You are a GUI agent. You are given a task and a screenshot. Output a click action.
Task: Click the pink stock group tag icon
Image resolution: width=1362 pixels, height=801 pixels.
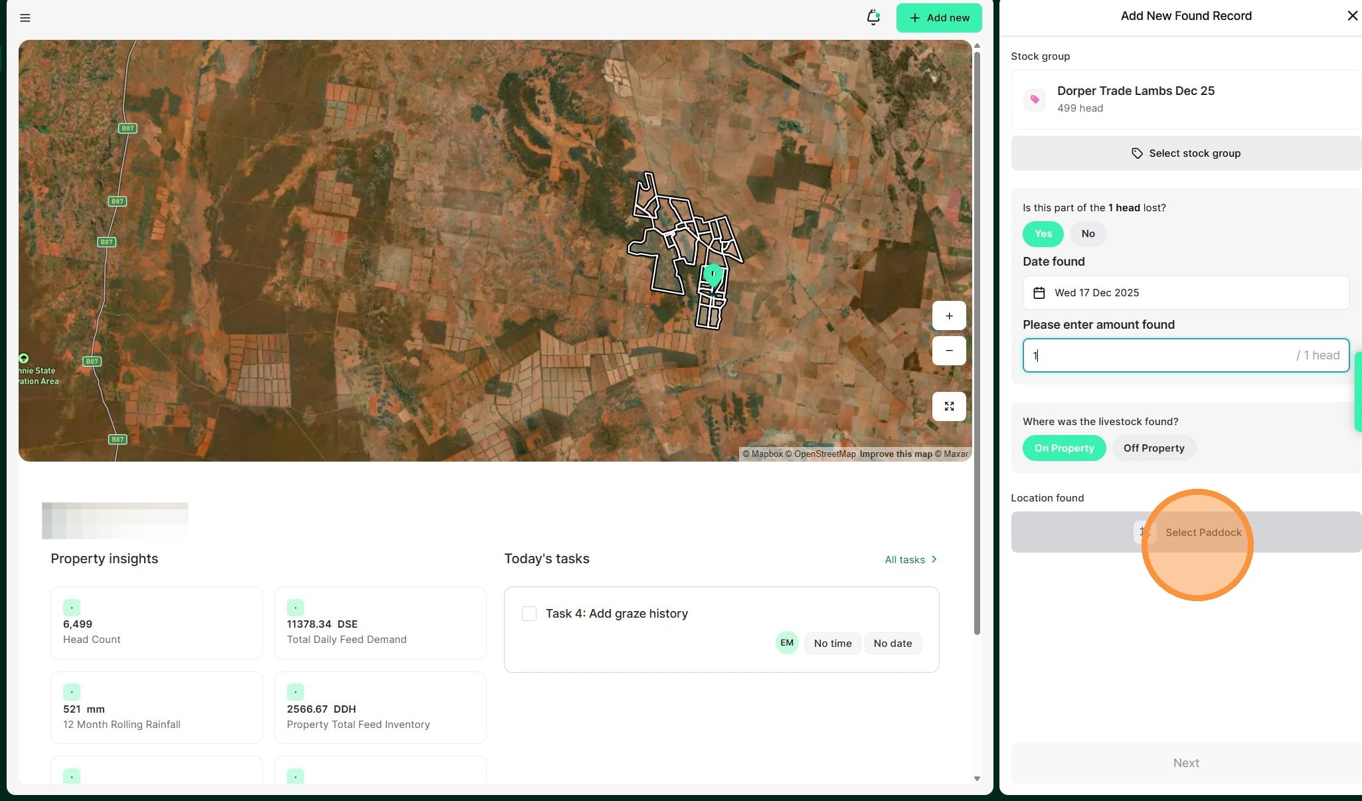(1035, 100)
